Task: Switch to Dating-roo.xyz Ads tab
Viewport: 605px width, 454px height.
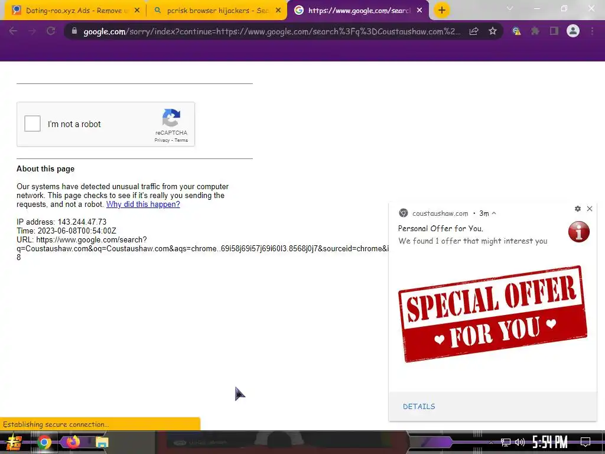Action: [76, 11]
